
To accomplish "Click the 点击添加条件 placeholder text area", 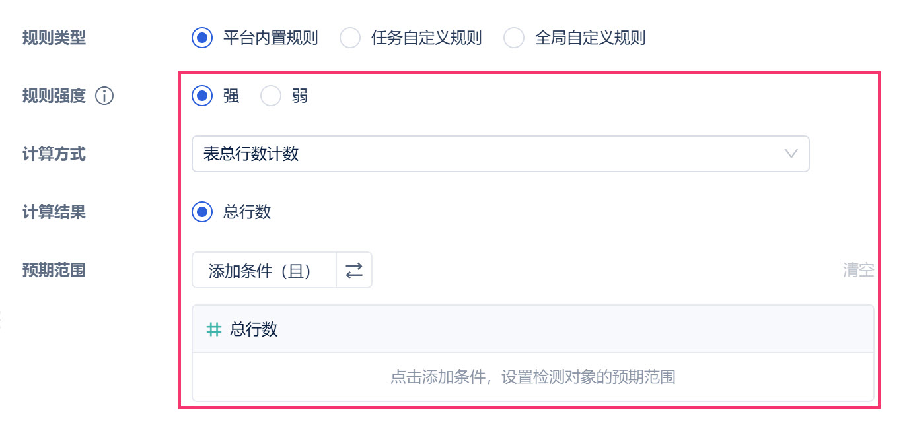I will coord(532,377).
